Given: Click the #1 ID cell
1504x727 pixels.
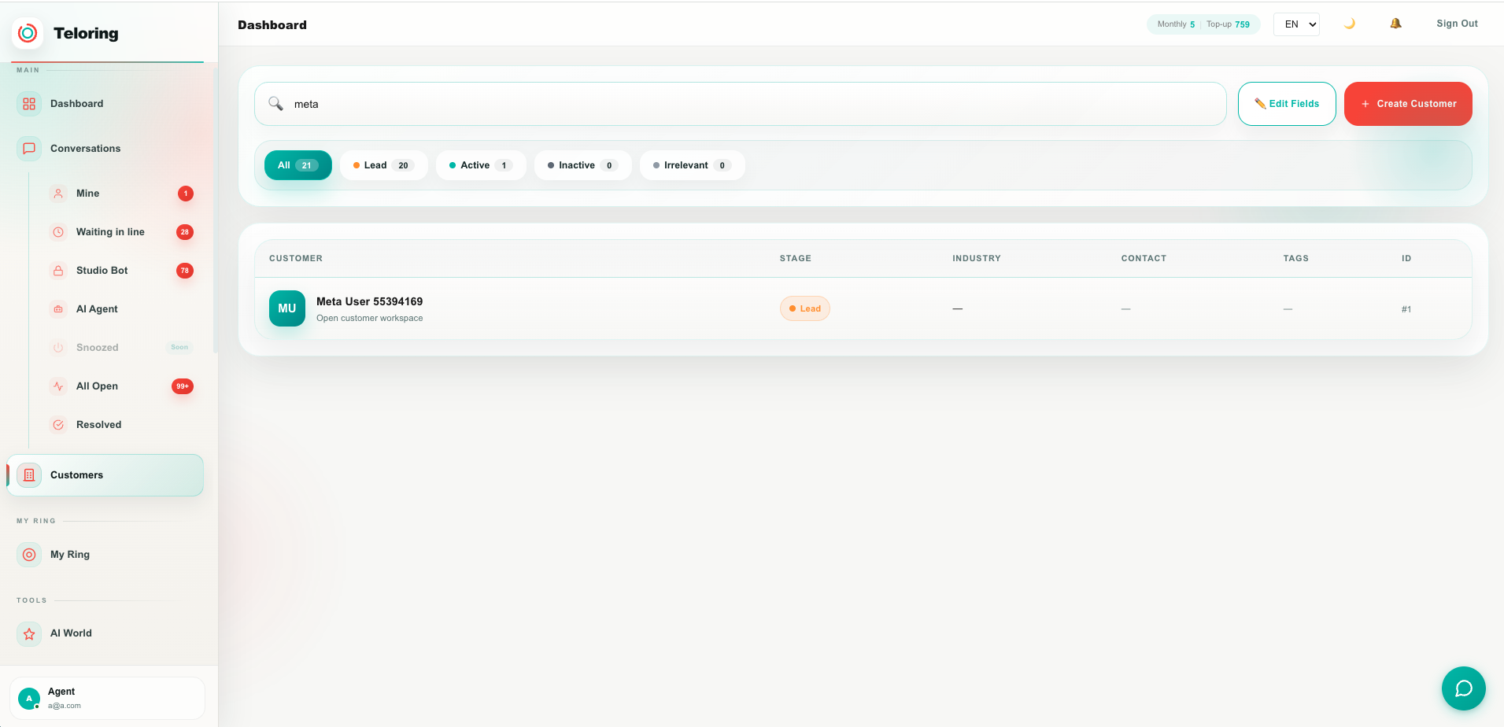Looking at the screenshot, I should (1406, 309).
